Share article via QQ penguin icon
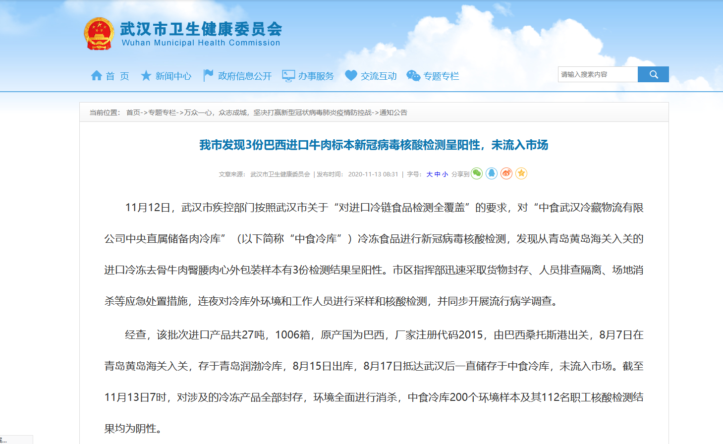 [x=492, y=173]
